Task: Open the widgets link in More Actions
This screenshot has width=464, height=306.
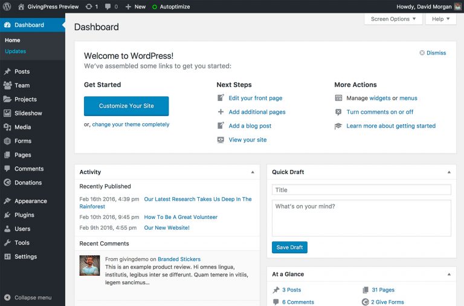Action: pos(380,98)
